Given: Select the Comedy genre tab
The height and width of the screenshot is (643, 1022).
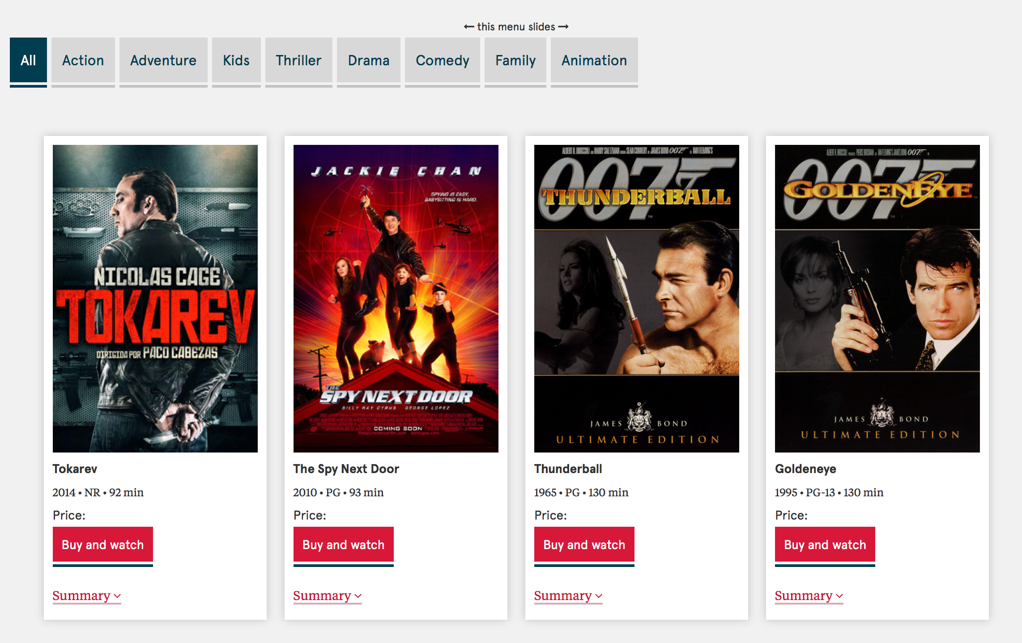Looking at the screenshot, I should (442, 60).
